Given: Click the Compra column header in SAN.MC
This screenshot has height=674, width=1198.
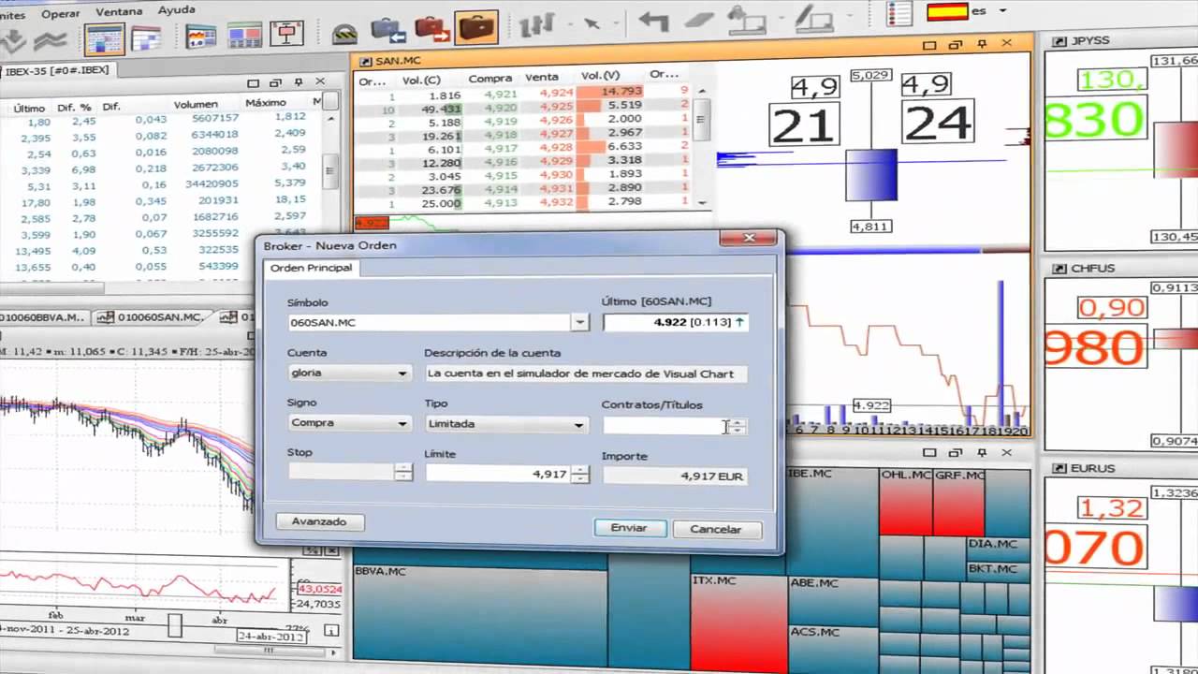Looking at the screenshot, I should (490, 78).
